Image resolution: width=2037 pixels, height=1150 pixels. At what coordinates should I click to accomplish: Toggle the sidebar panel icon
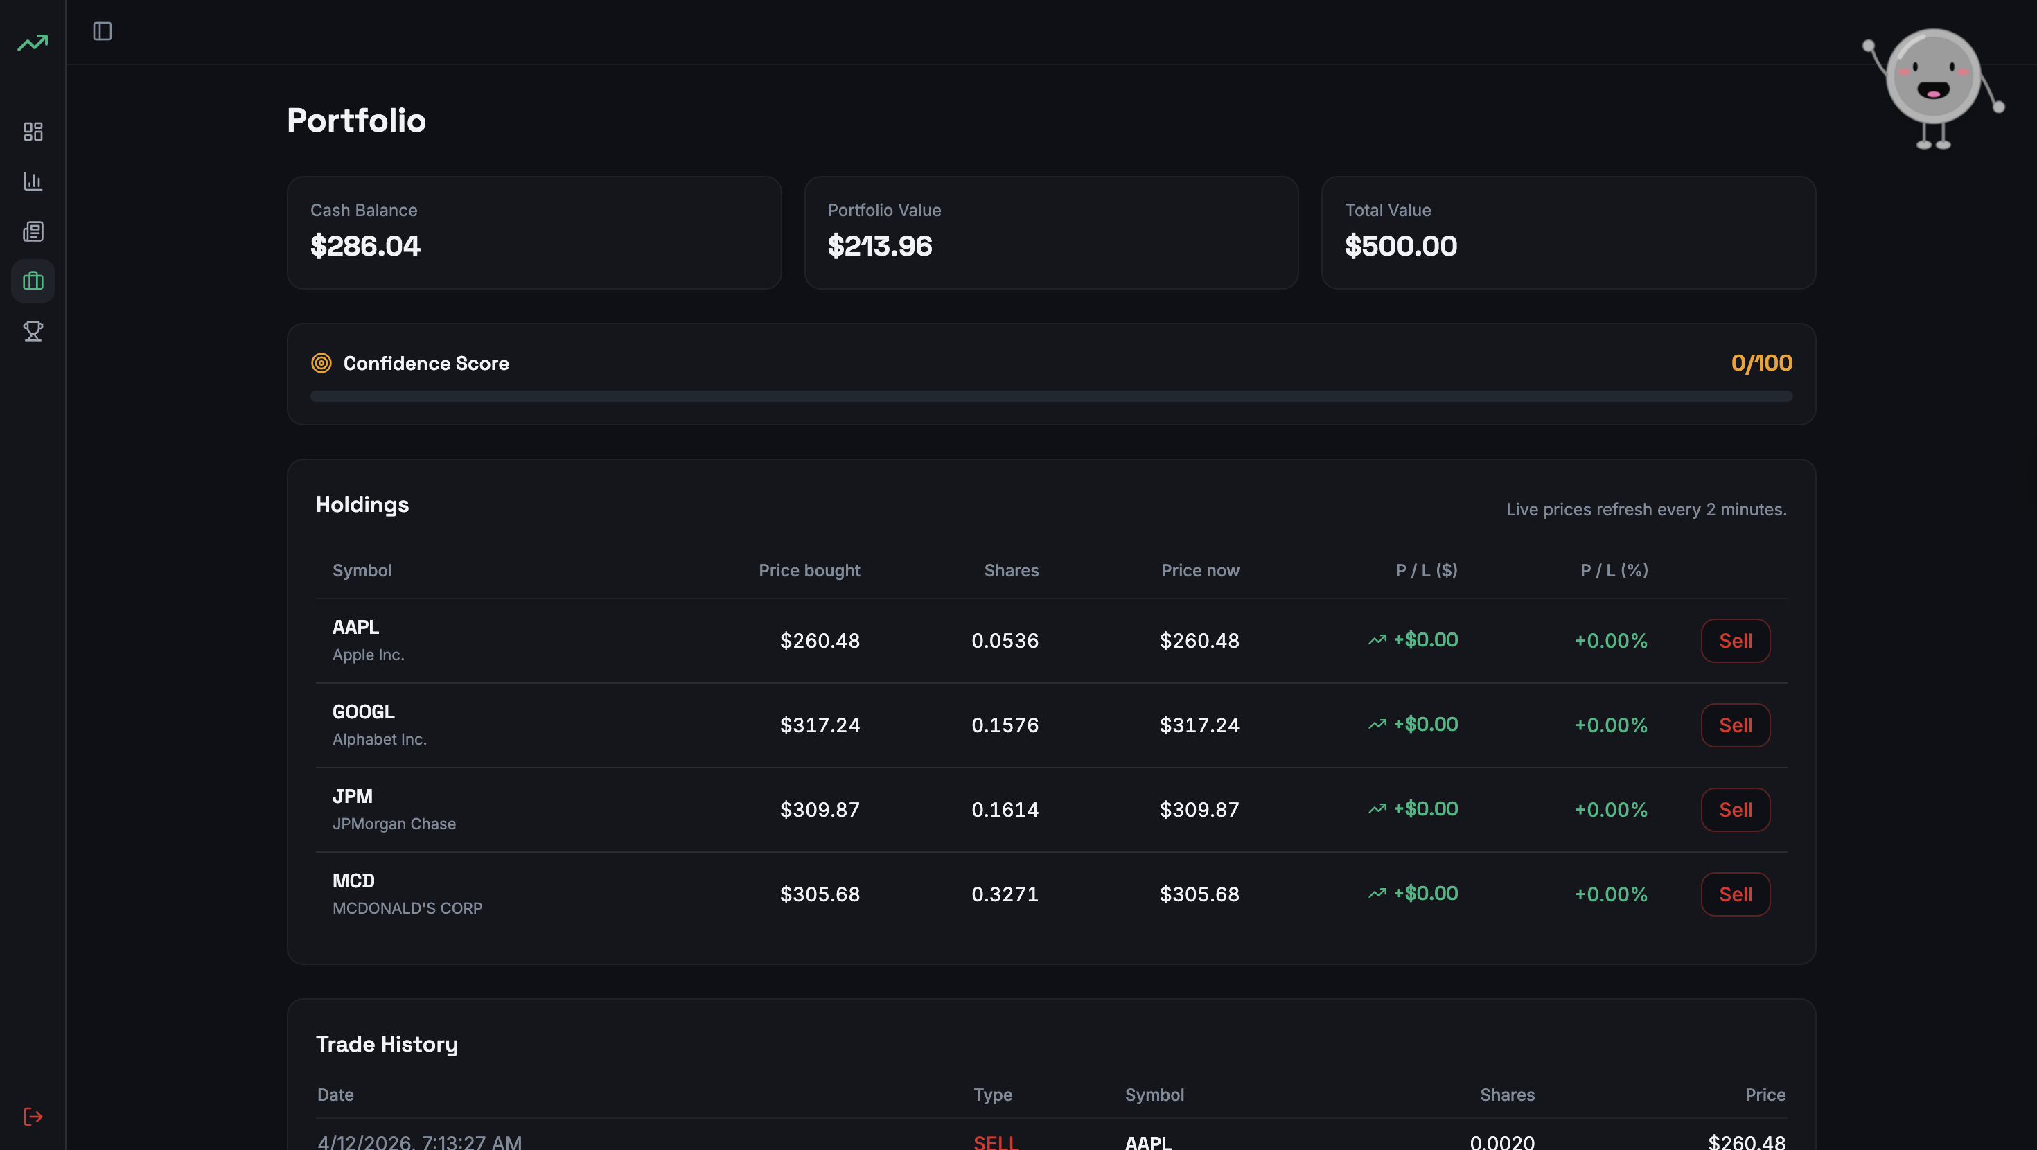tap(102, 32)
